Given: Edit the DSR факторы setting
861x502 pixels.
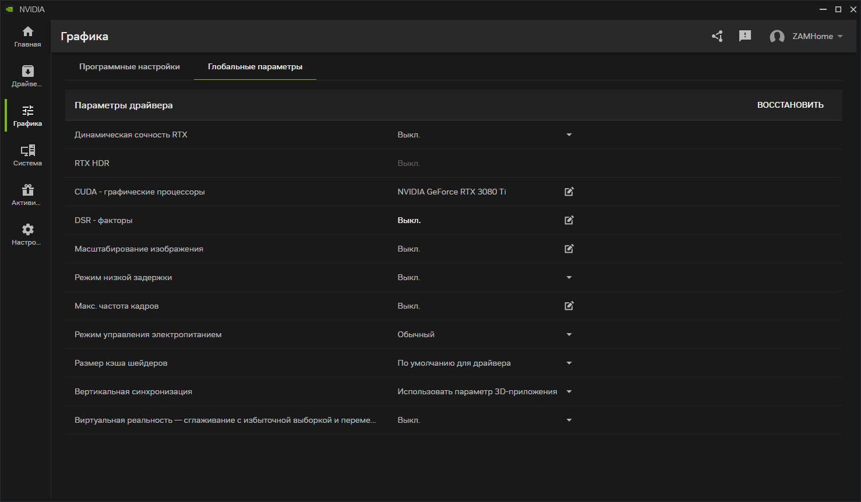Looking at the screenshot, I should point(569,220).
